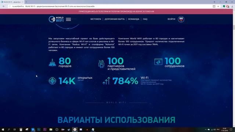Click the '784%' statistic value
The height and width of the screenshot is (132, 235).
point(125,81)
